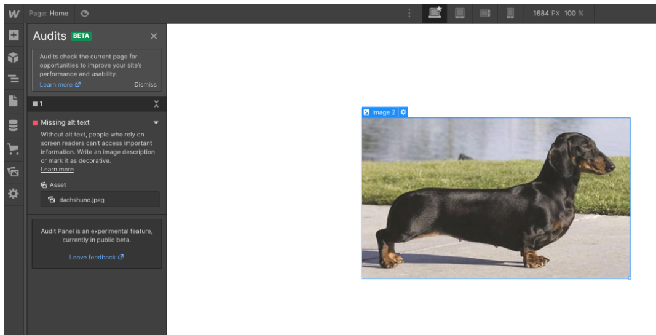The image size is (656, 335).
Task: Click the audit issue count 1
Action: (x=41, y=104)
